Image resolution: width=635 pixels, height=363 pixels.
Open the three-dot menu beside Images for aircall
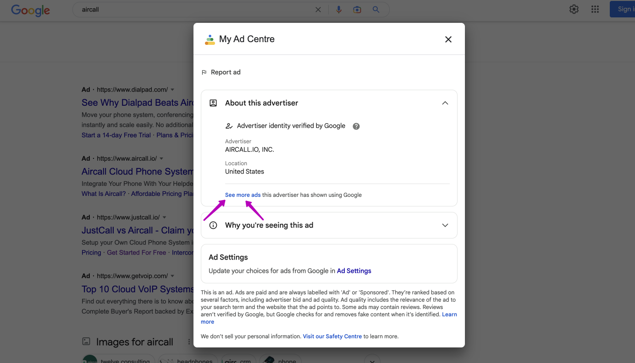coord(188,342)
